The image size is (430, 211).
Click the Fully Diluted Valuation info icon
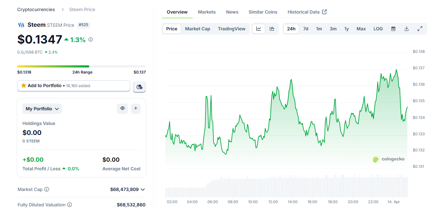pos(70,205)
